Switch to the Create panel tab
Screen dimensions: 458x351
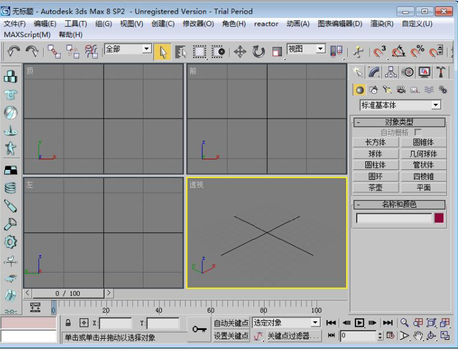[358, 72]
